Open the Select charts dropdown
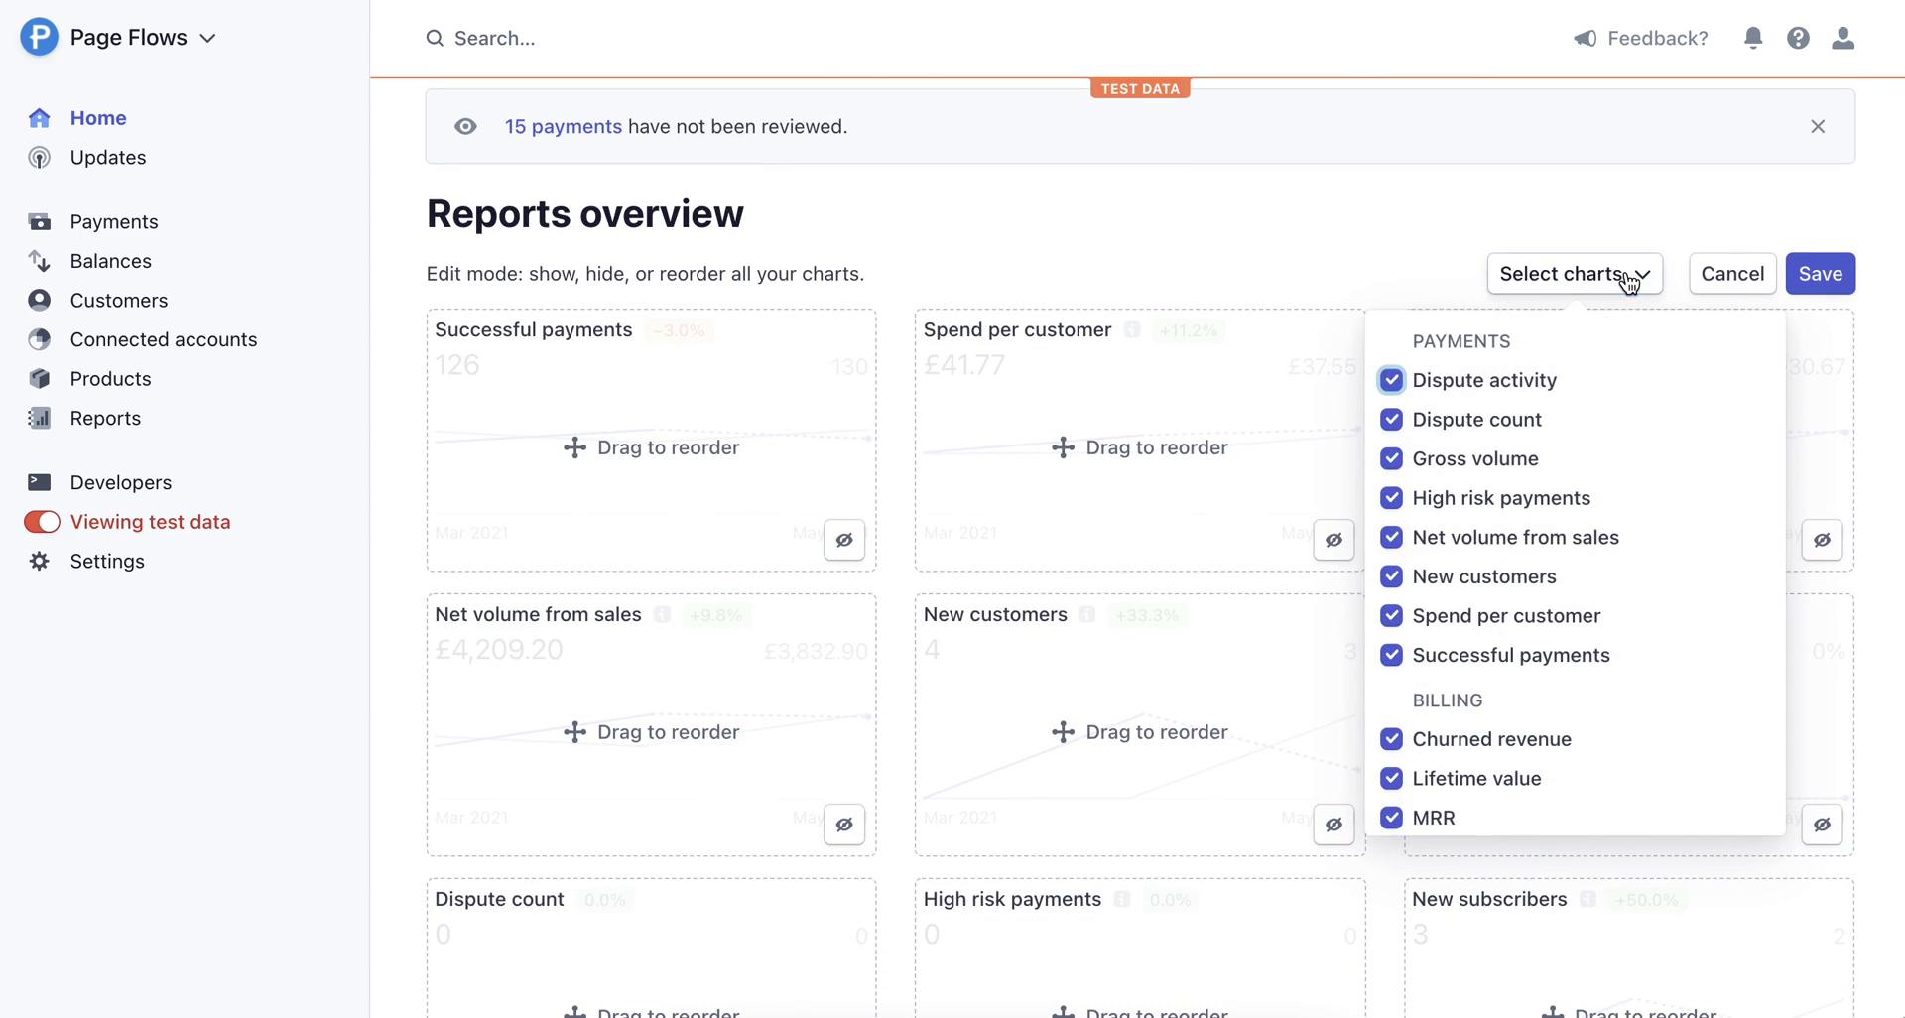1905x1018 pixels. [x=1575, y=274]
